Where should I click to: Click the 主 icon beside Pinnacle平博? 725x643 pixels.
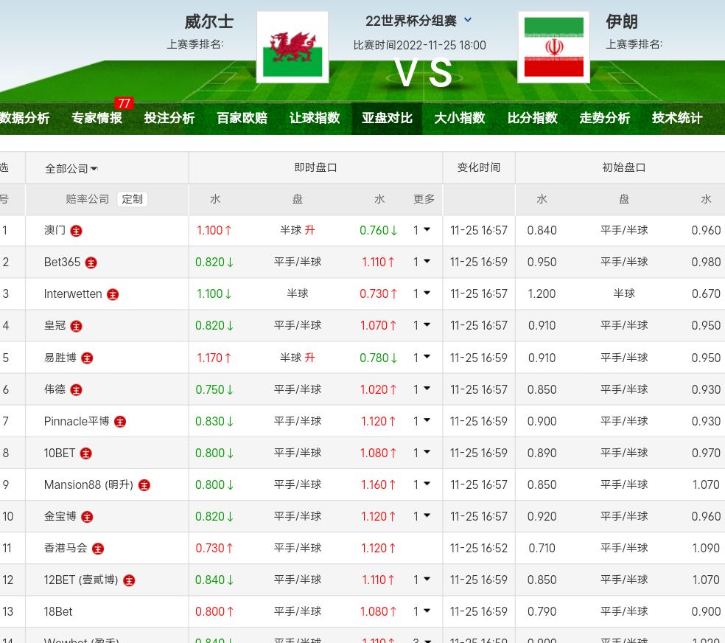click(x=120, y=421)
